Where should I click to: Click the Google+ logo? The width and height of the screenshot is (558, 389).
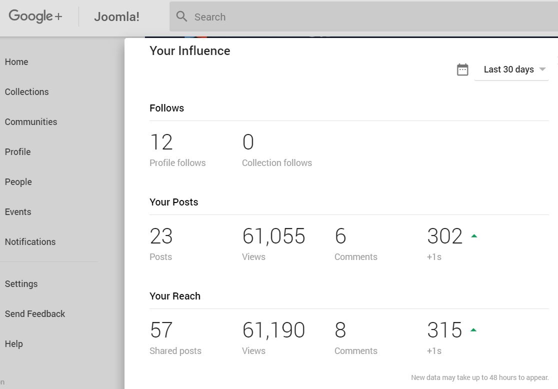coord(35,16)
